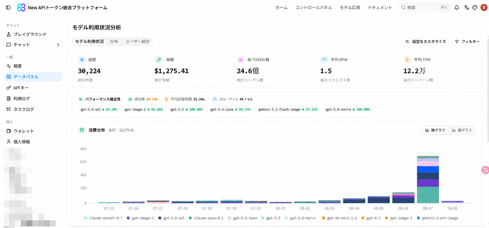Click the chat bubble sidebar icon
The image size is (489, 228).
pos(9,45)
